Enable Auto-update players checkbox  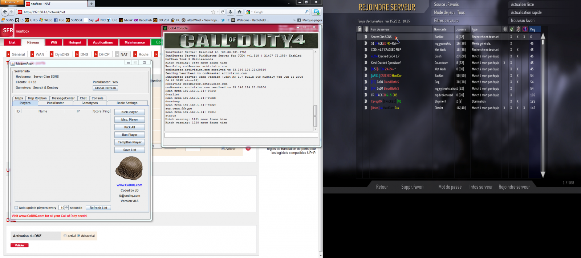[x=16, y=208]
